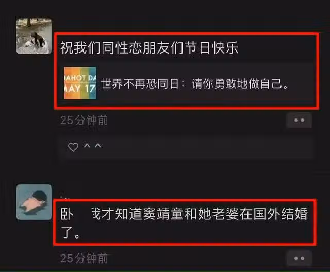
Task: Click the 25分钟前 timestamp under the first post
Action: [x=84, y=121]
